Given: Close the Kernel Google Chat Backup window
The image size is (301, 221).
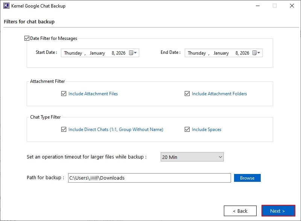Looking at the screenshot, I should [292, 6].
